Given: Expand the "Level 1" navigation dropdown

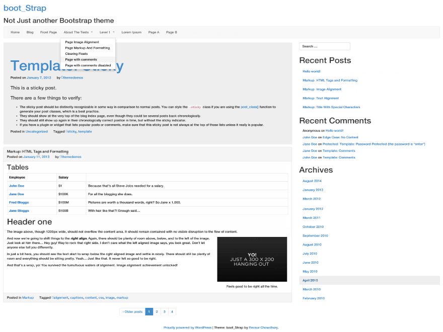Looking at the screenshot, I should (106, 32).
